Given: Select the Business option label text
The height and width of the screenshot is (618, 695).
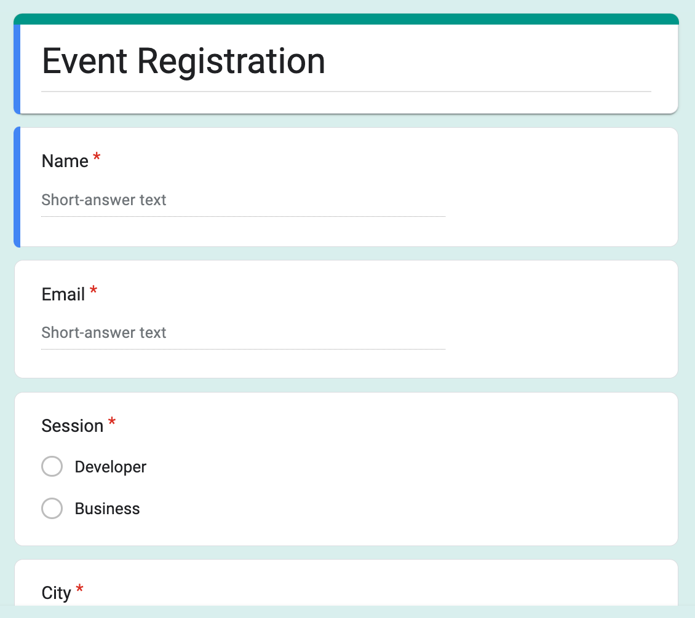Looking at the screenshot, I should pos(107,508).
